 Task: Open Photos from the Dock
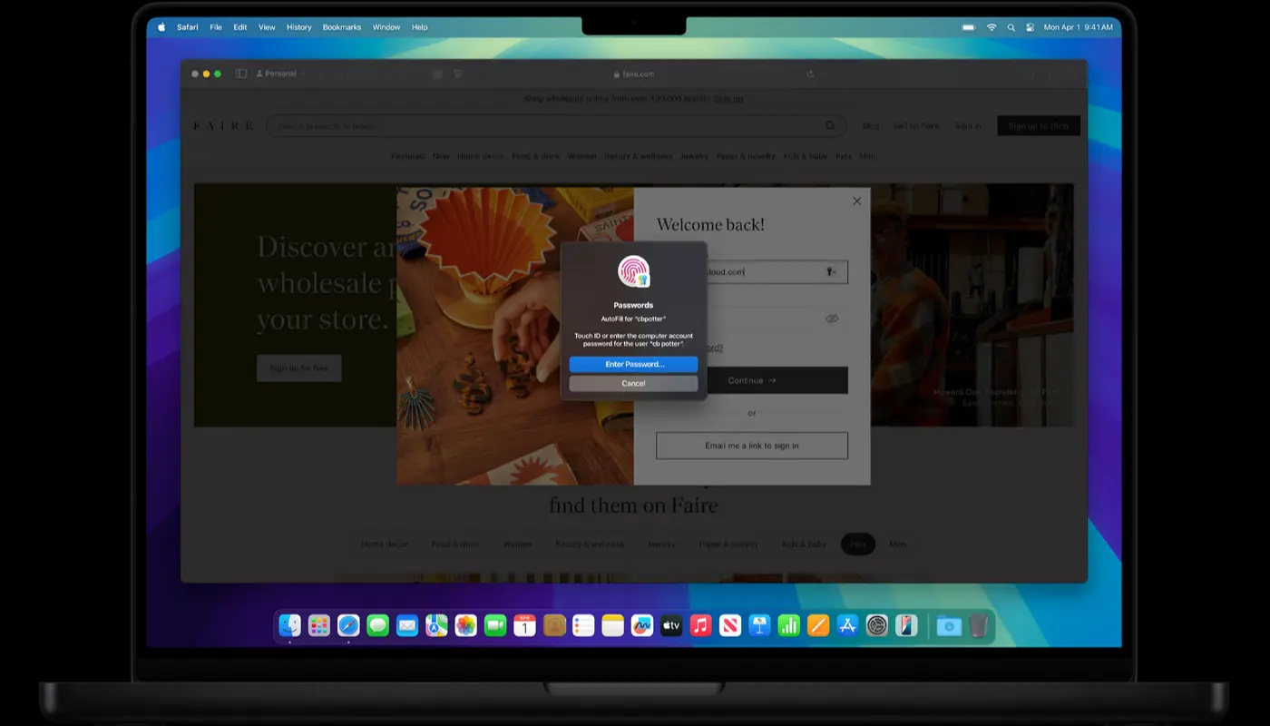click(x=466, y=625)
